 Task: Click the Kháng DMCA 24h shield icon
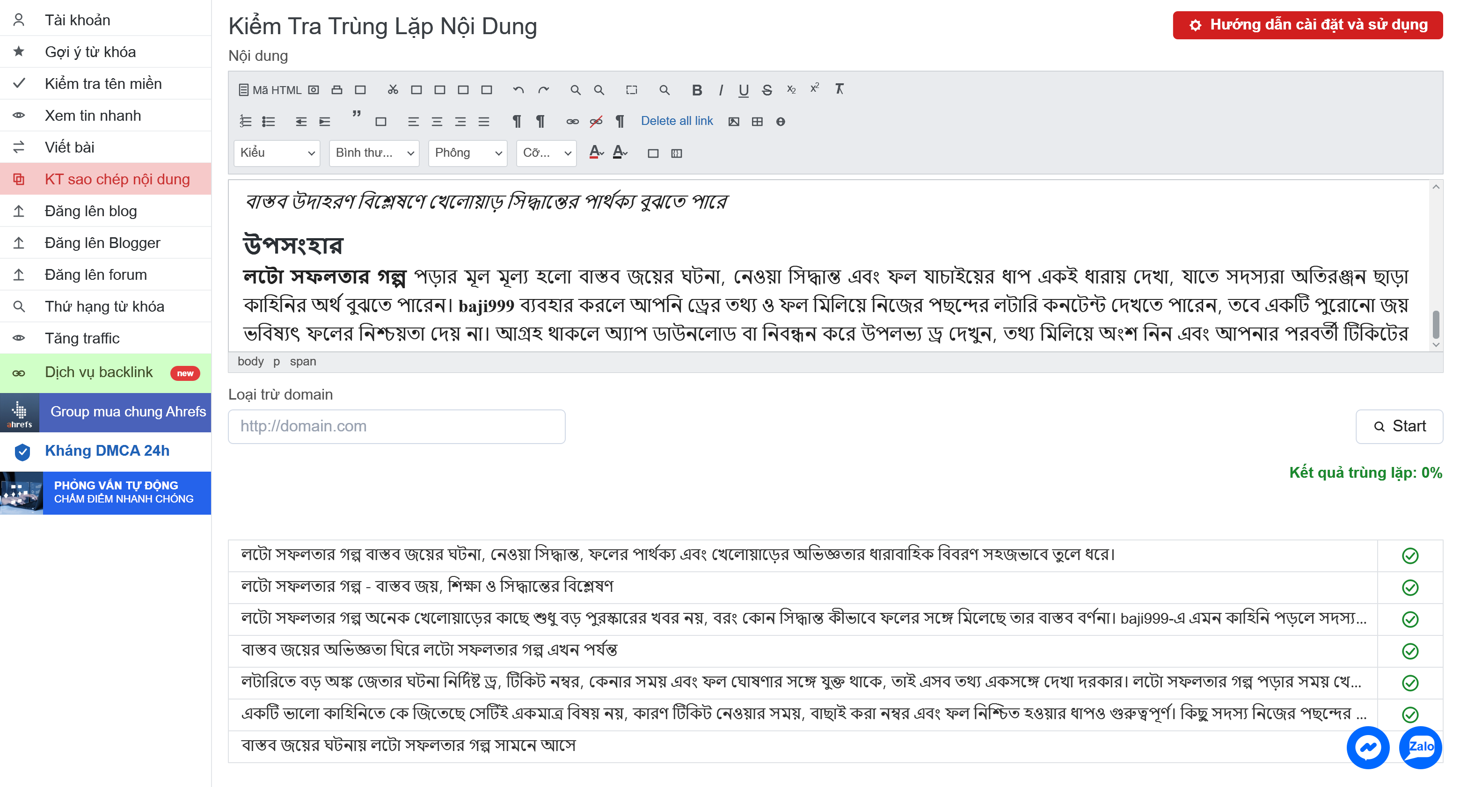(x=22, y=452)
